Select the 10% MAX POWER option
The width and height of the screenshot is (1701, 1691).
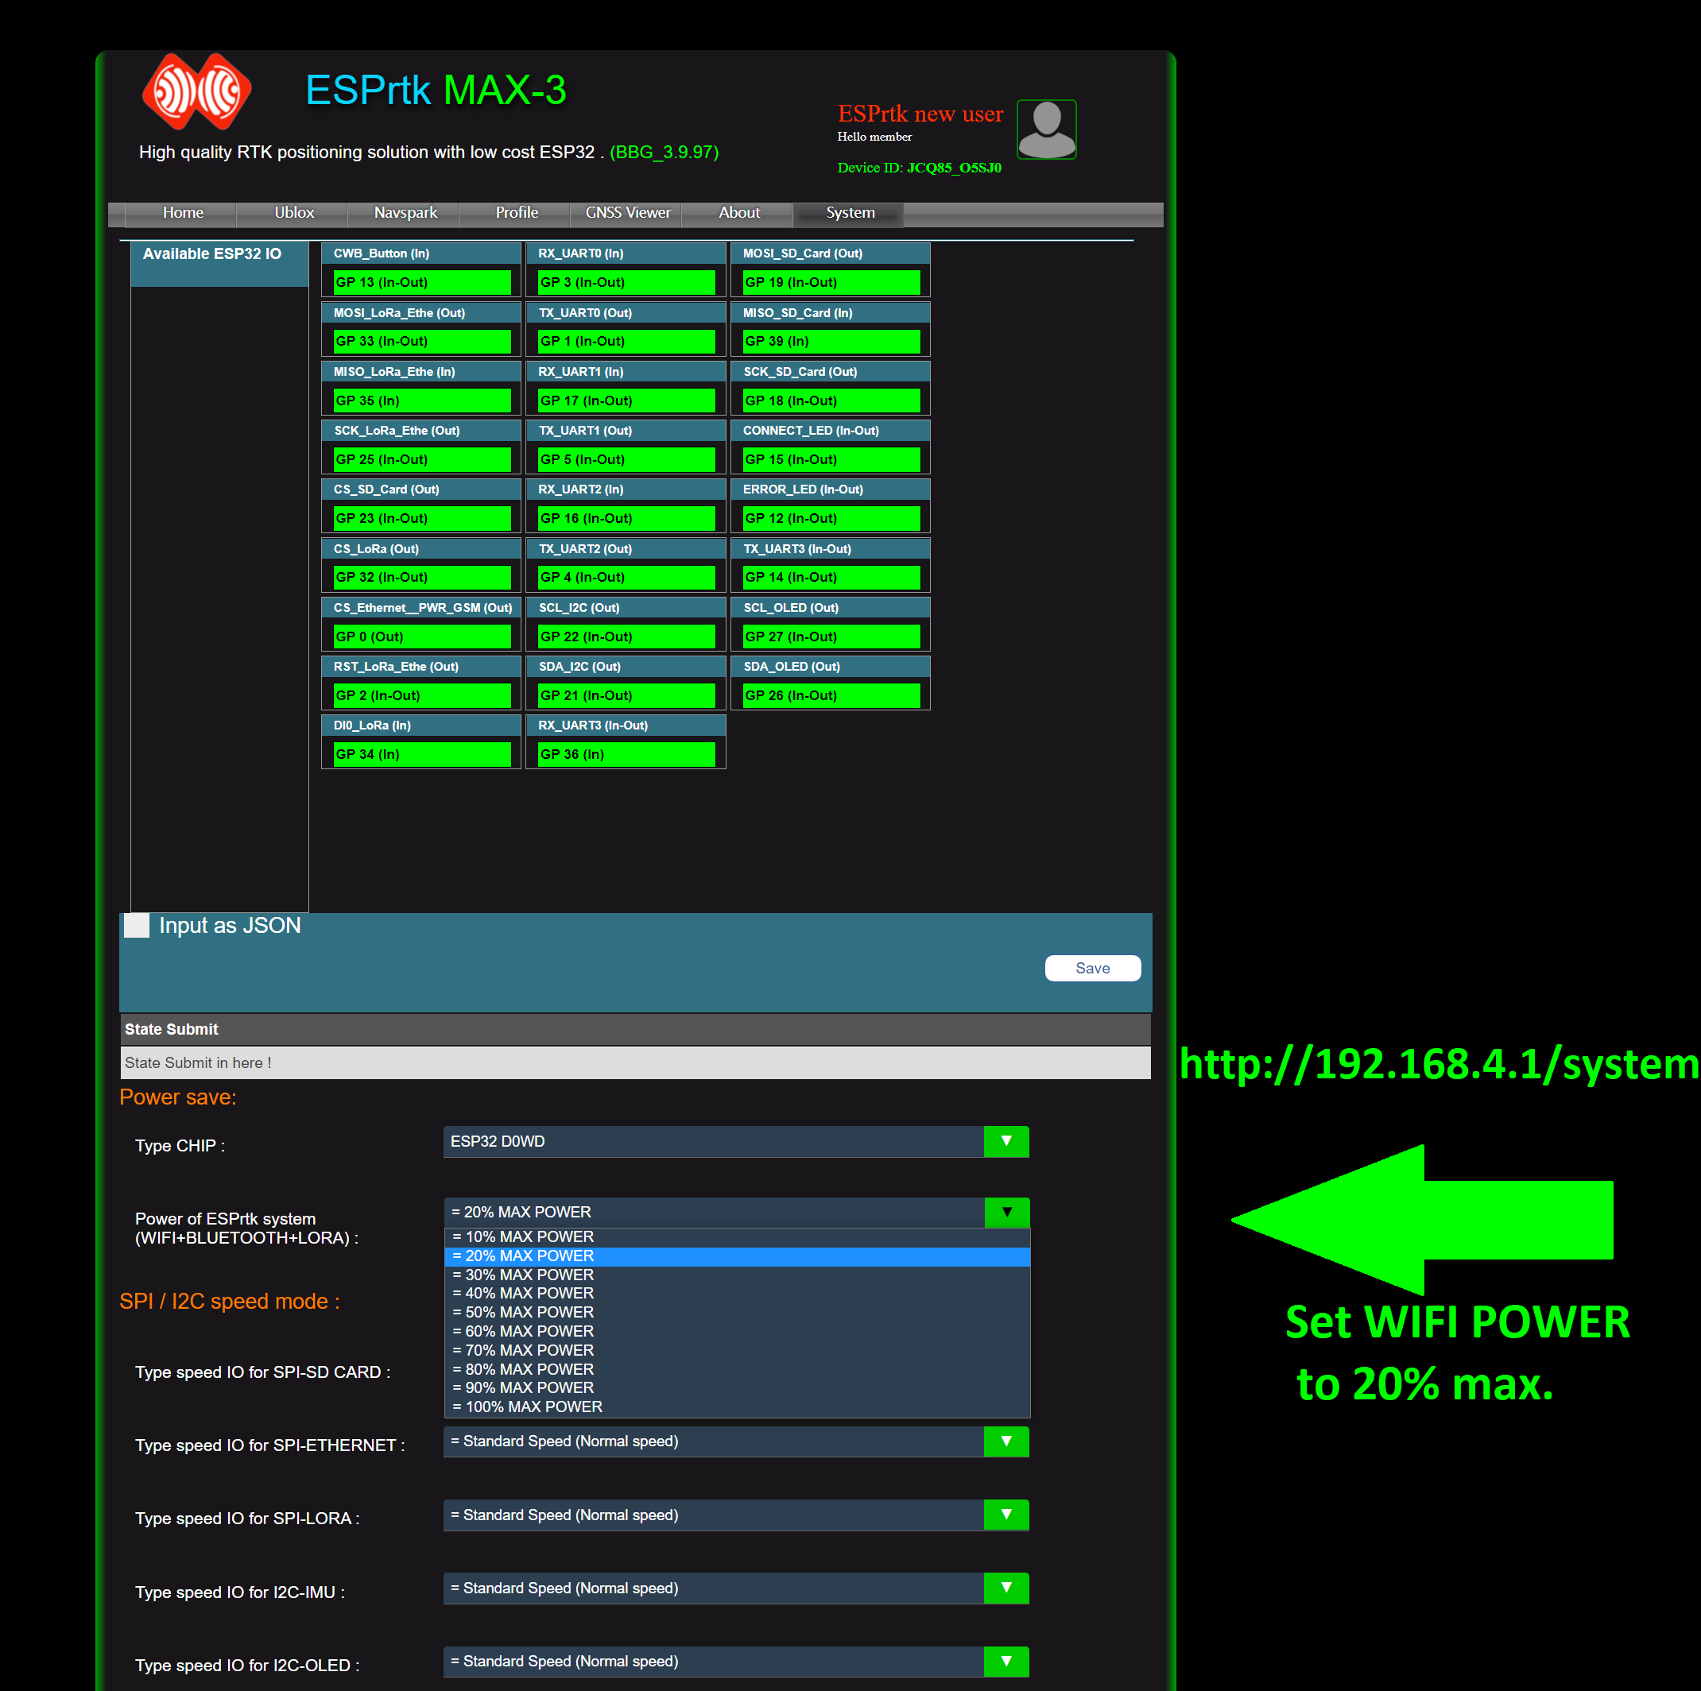coord(529,1236)
